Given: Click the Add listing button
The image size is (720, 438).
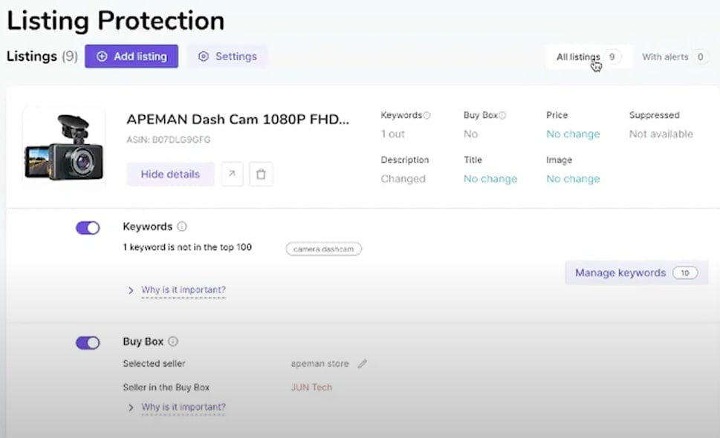Looking at the screenshot, I should point(132,56).
